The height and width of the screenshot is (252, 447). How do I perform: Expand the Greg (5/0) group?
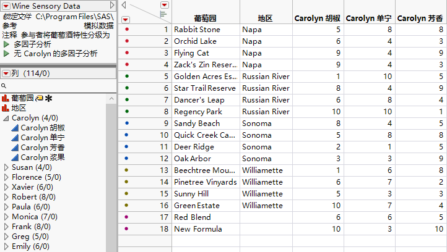pyautogui.click(x=6, y=237)
